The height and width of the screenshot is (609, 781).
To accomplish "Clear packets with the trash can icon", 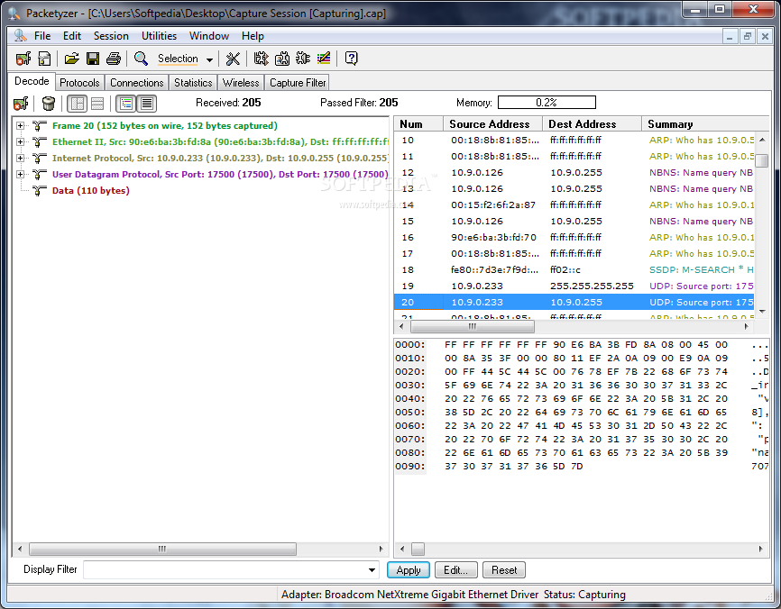I will tap(49, 104).
